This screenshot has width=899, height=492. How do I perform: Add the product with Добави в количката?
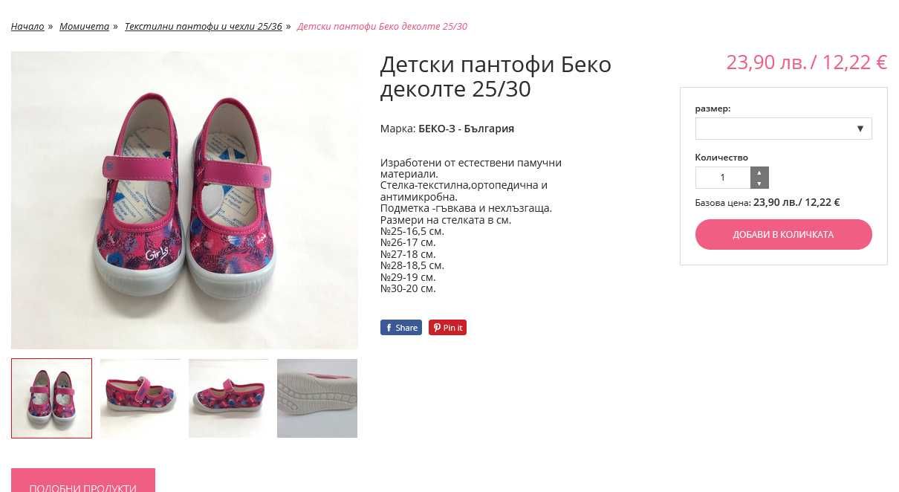[783, 234]
